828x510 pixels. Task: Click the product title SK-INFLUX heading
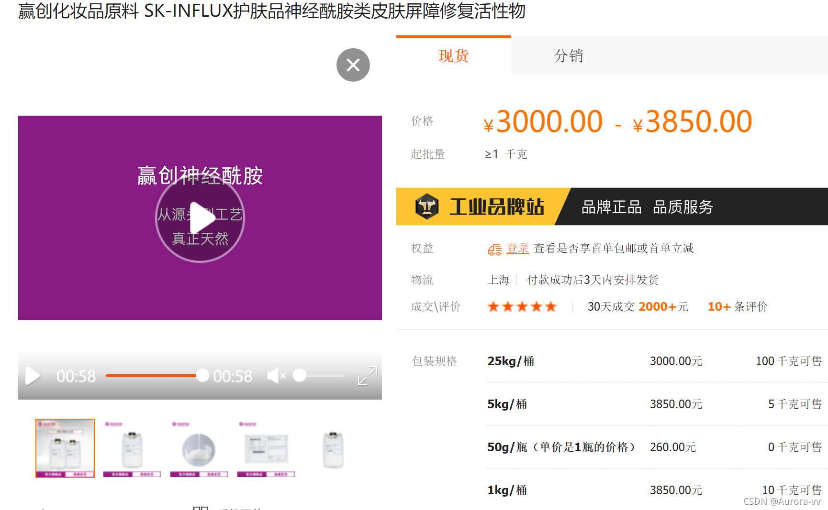(272, 11)
